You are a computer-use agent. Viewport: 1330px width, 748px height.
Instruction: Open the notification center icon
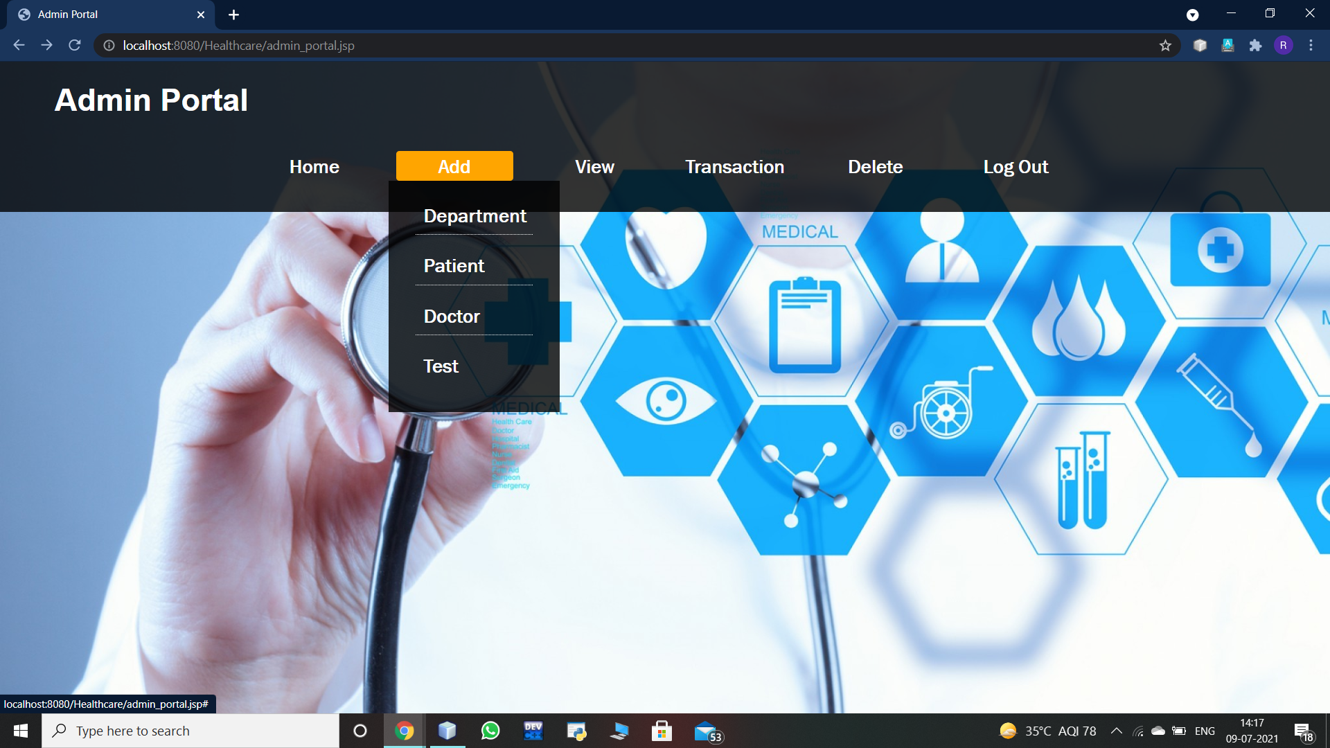point(1304,731)
